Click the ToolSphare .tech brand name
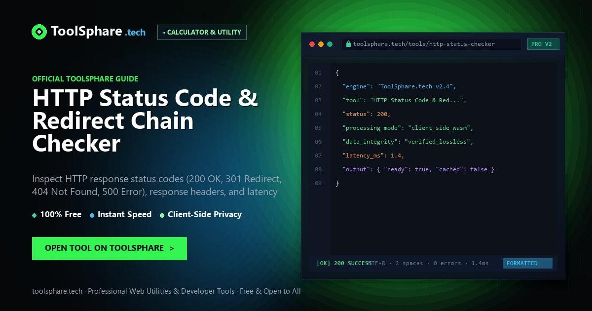Image resolution: width=592 pixels, height=311 pixels. [x=99, y=32]
